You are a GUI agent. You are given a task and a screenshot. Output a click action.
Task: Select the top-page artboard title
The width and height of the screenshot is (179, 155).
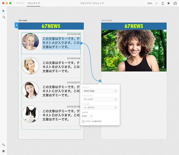point(23,20)
